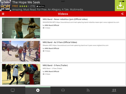Play the 5 Pare Trailer thumbnail
Screen dimensions: 126x94
point(21,74)
